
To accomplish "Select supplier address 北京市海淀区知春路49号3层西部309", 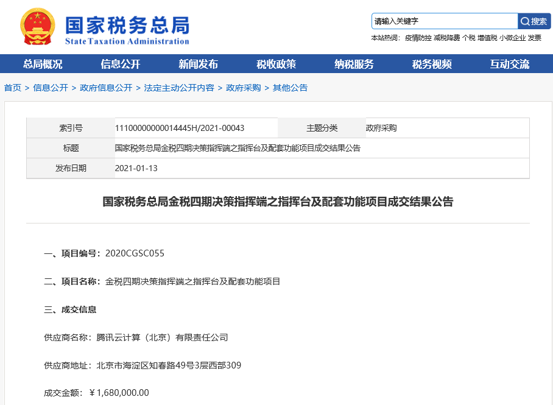I will pyautogui.click(x=169, y=365).
